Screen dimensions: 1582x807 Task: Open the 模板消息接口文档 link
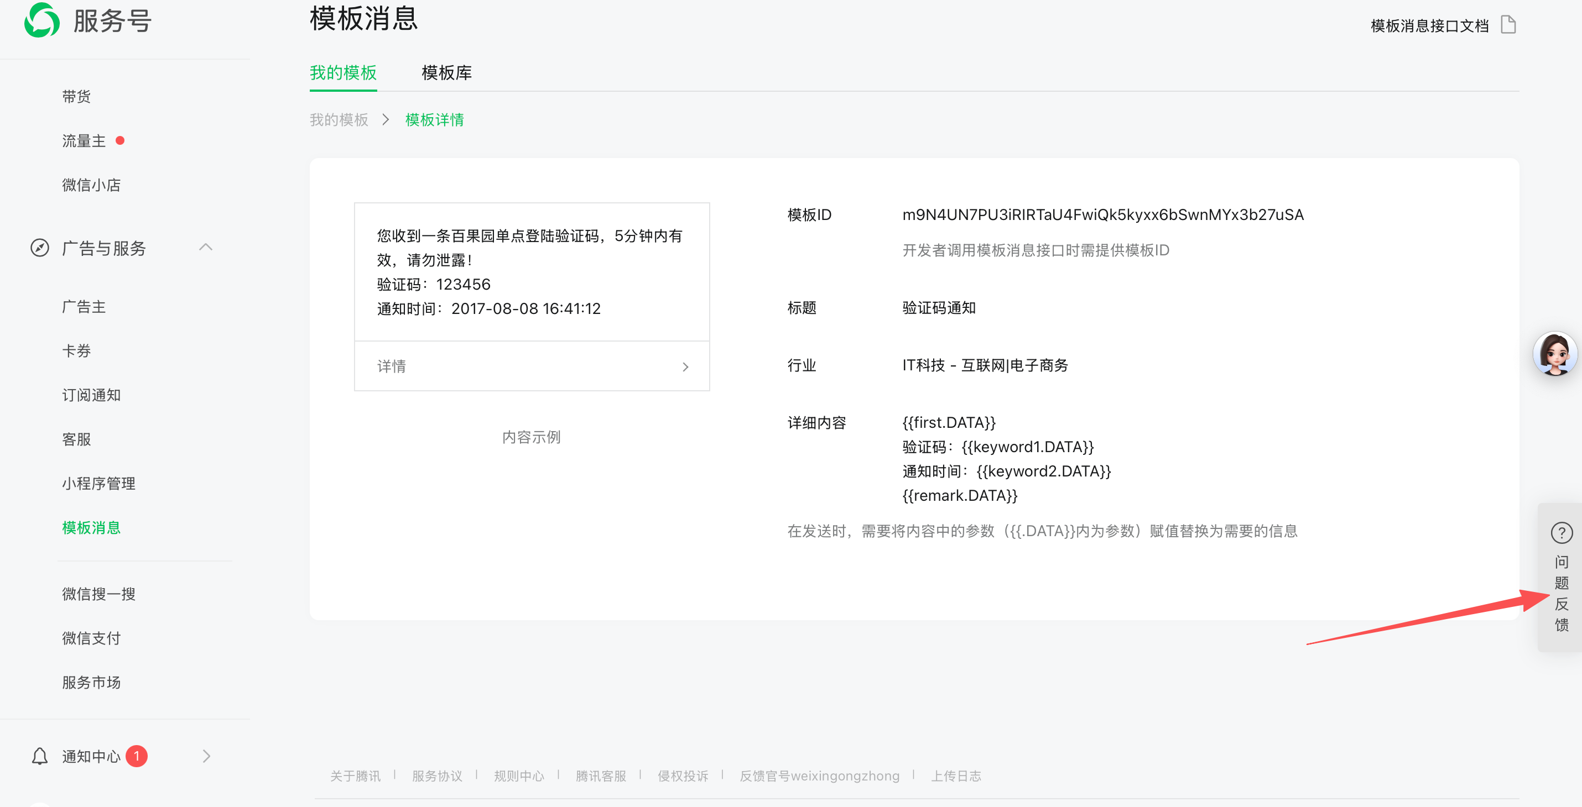[x=1429, y=26]
